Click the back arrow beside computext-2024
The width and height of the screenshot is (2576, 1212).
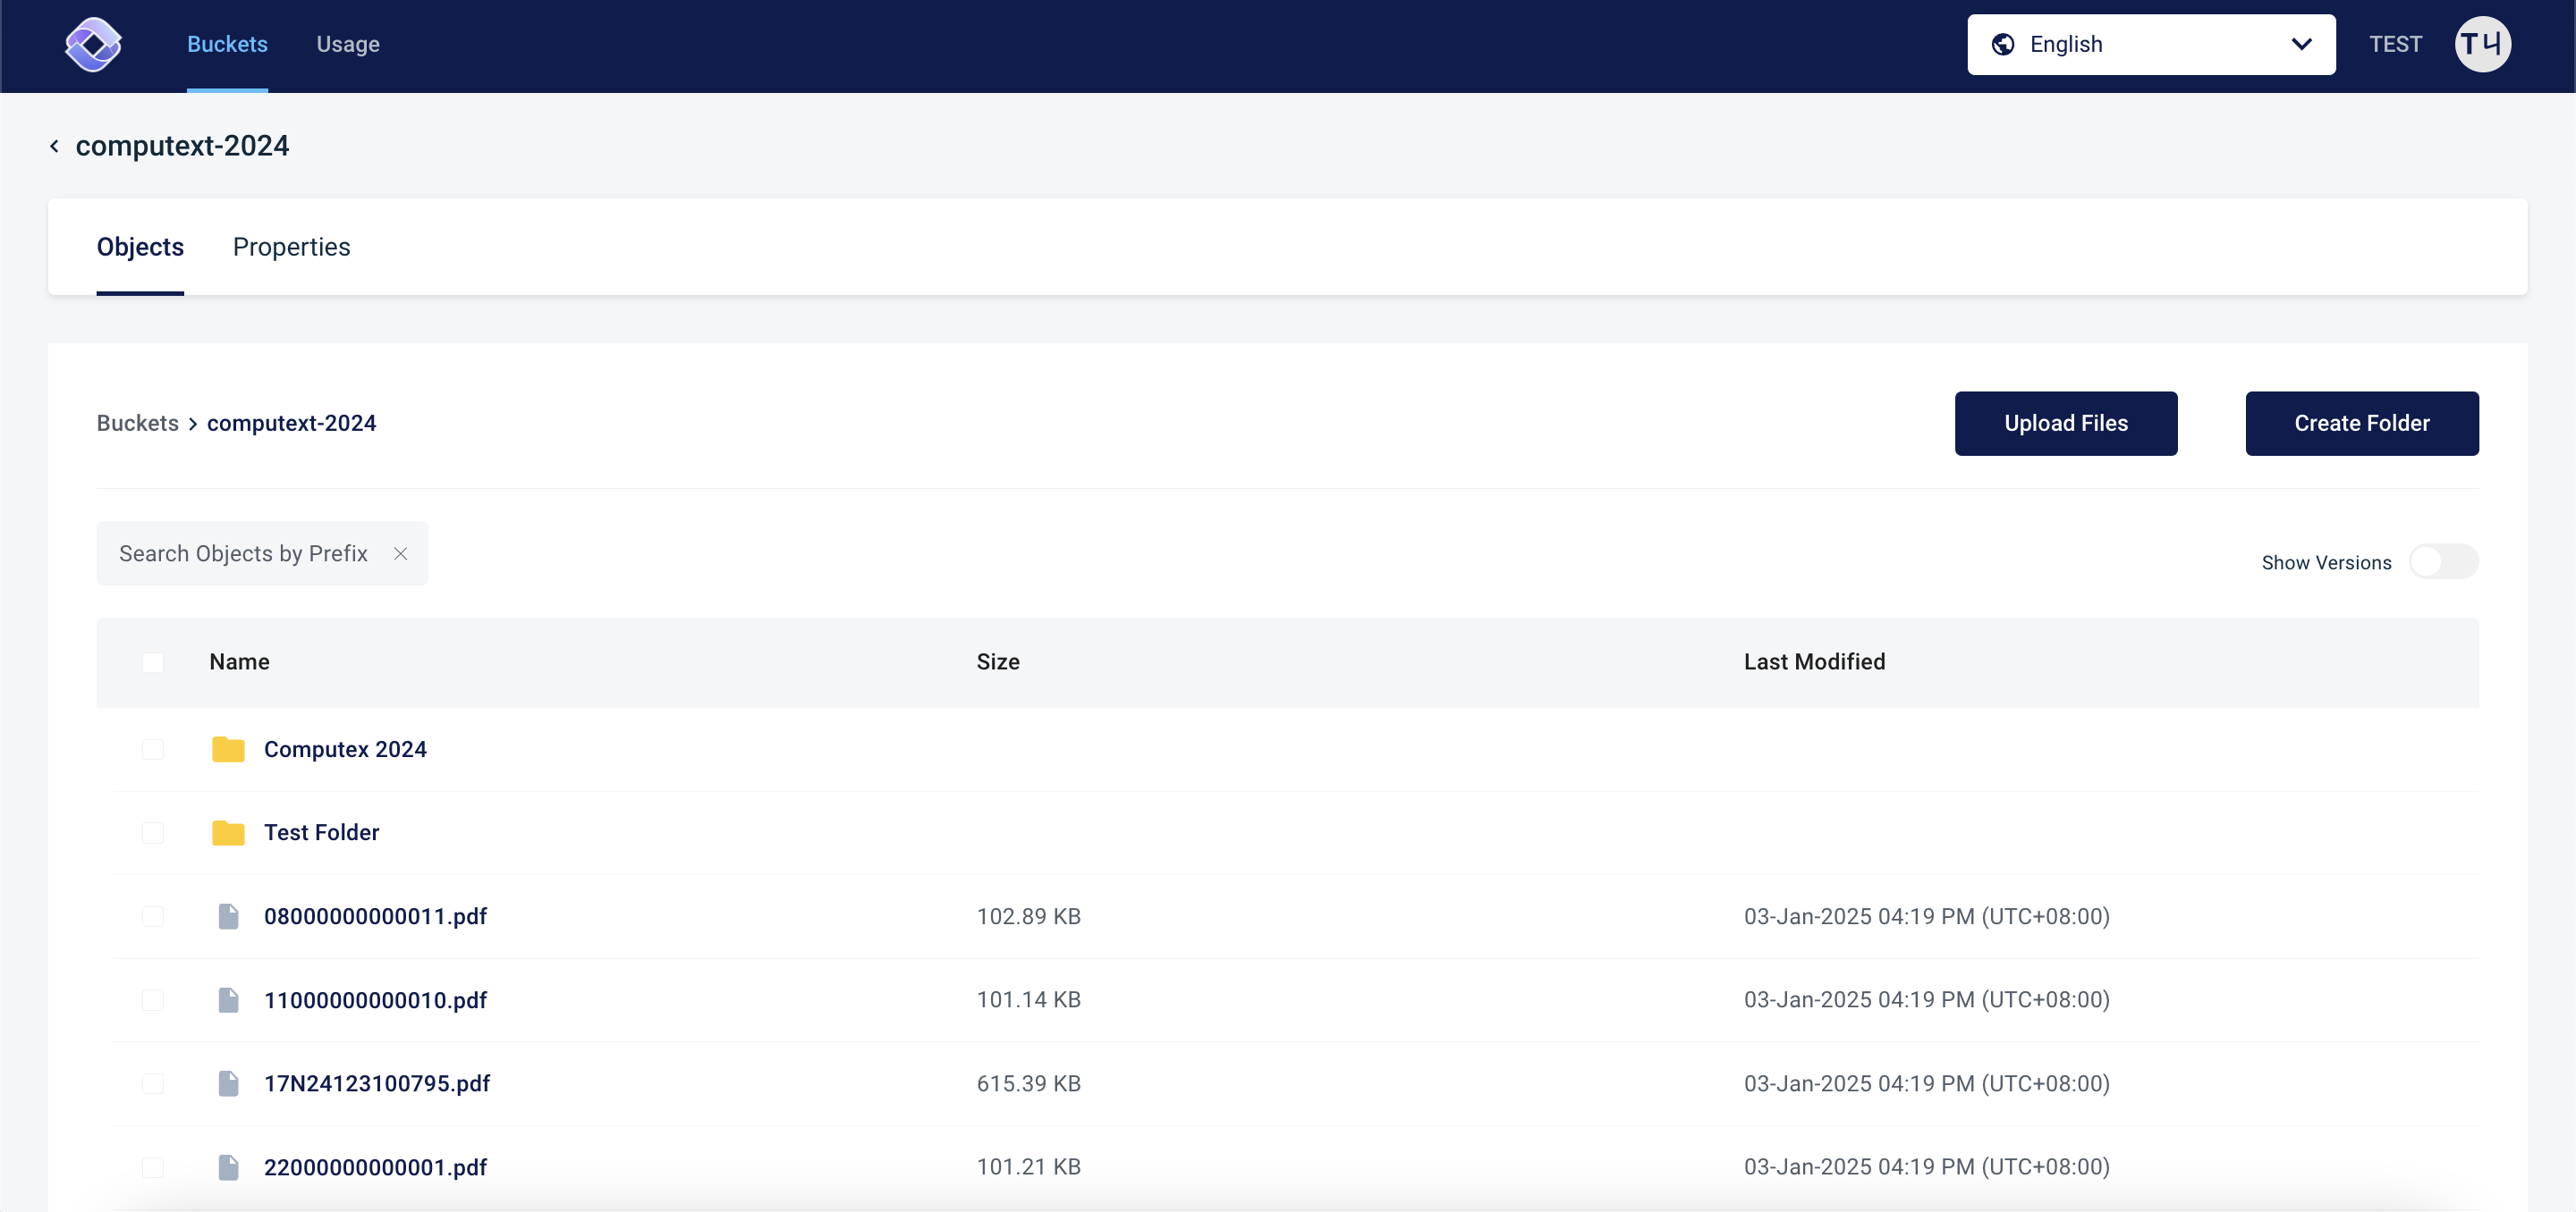[x=54, y=145]
